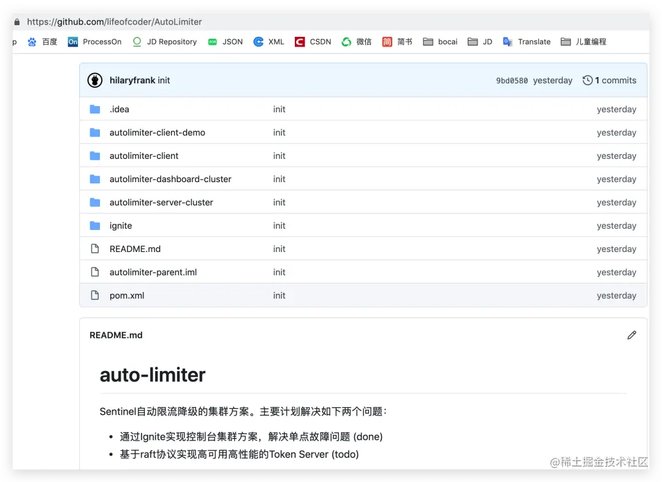Focus the GitHub URL address field
The height and width of the screenshot is (482, 662).
point(115,22)
